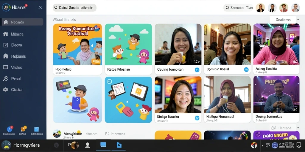This screenshot has height=152, width=305.
Task: Open the person silhouette taskbar icon
Action: click(87, 145)
